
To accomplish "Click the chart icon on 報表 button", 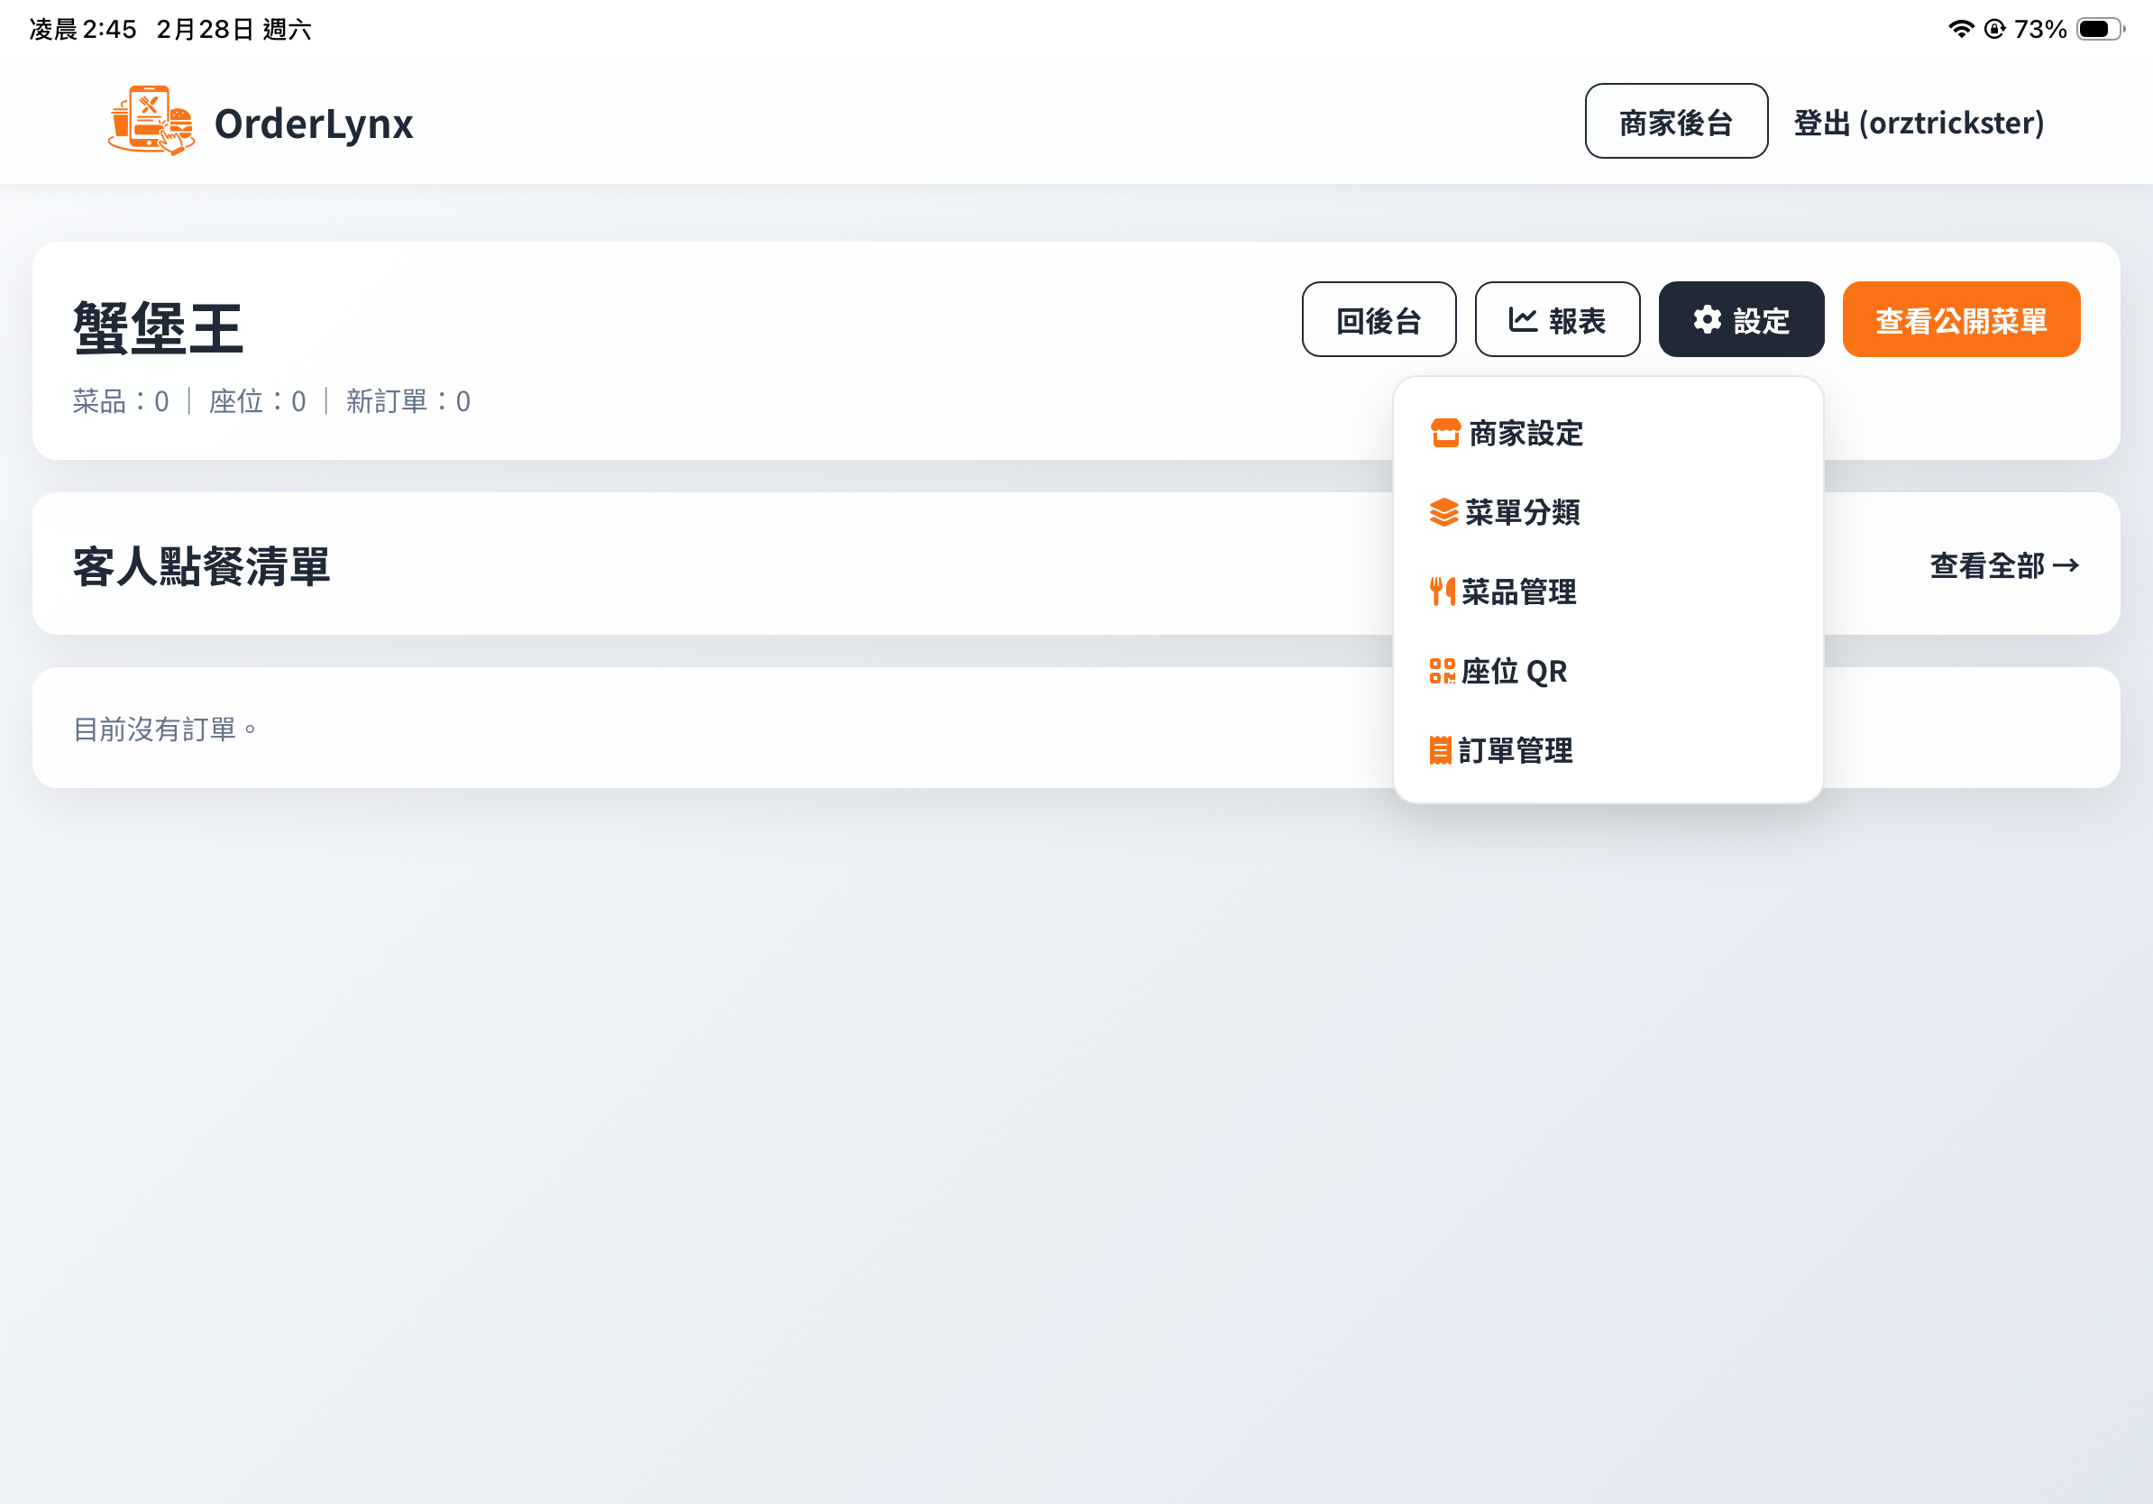I will (x=1522, y=320).
